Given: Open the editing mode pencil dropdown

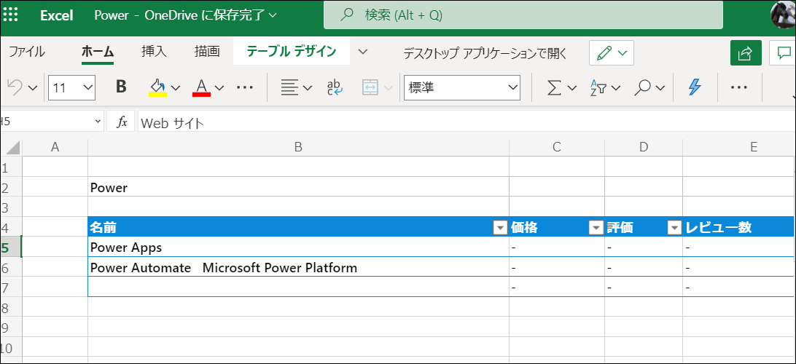Looking at the screenshot, I should (x=611, y=52).
